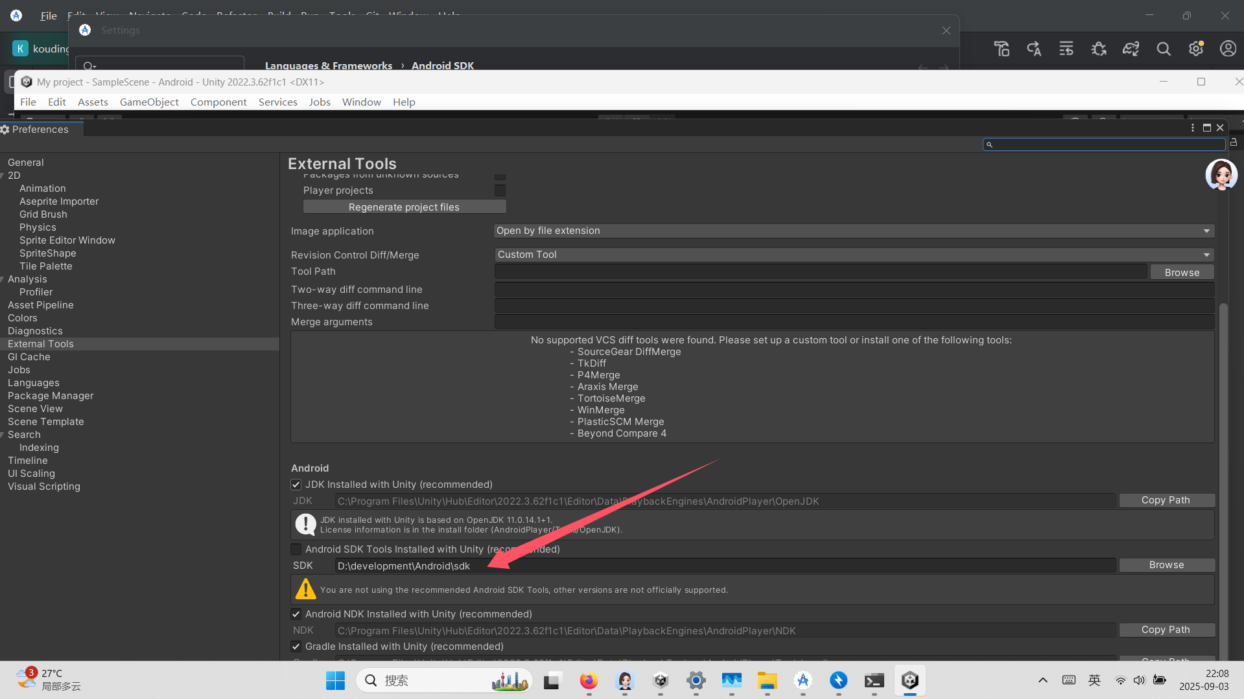
Task: Select Package Manager in sidebar
Action: pos(51,396)
